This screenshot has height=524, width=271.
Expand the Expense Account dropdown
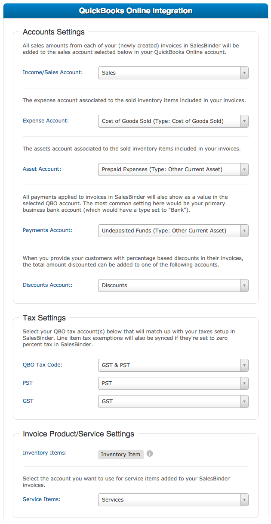(x=173, y=121)
